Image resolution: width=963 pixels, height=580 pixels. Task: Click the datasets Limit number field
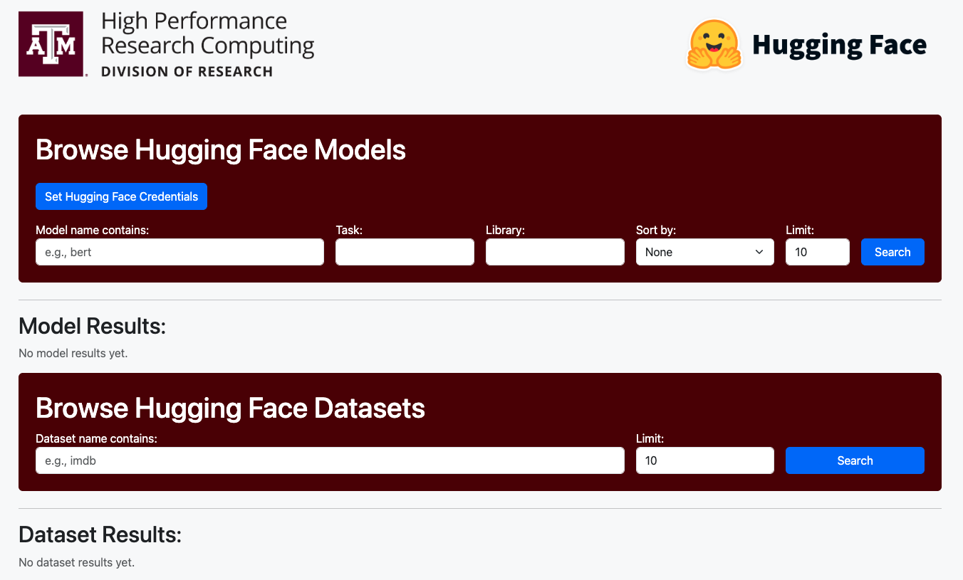[704, 460]
